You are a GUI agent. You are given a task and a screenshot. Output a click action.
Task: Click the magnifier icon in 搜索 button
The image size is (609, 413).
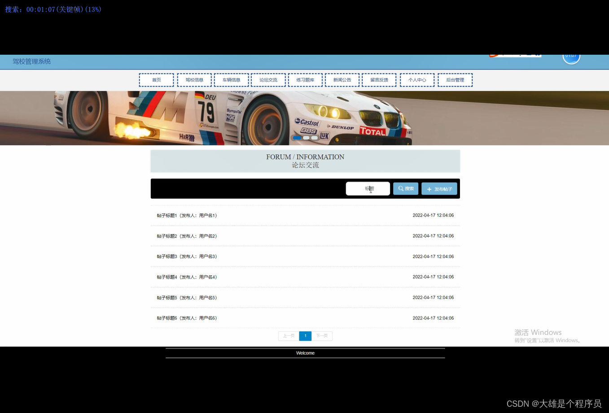401,189
